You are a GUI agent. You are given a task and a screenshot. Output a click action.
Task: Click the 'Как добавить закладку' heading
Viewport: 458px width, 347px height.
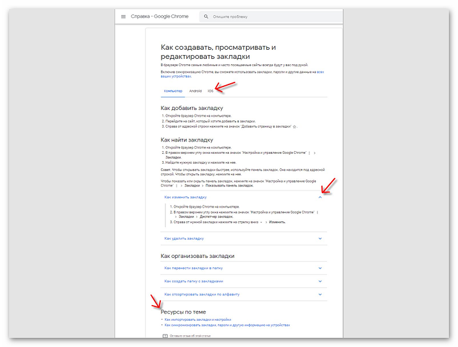(192, 108)
